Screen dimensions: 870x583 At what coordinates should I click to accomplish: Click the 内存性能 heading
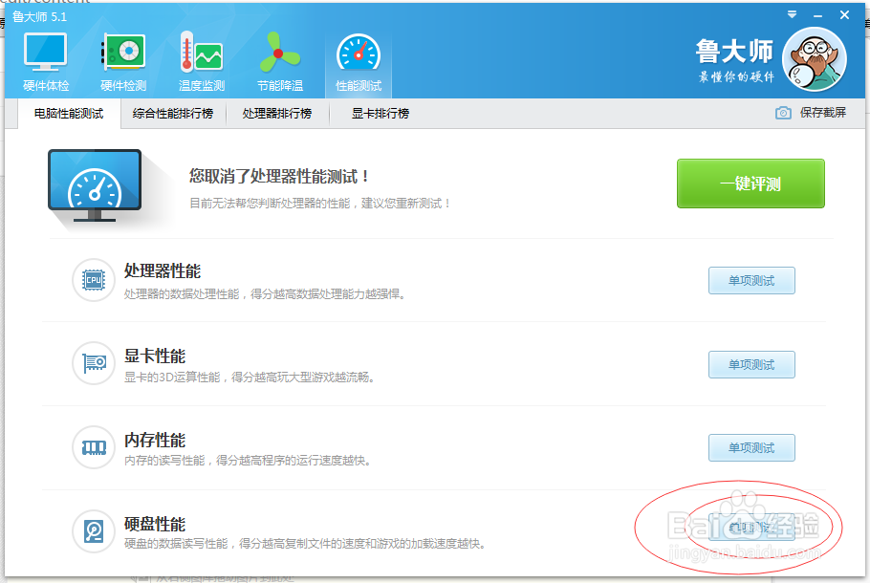point(154,440)
